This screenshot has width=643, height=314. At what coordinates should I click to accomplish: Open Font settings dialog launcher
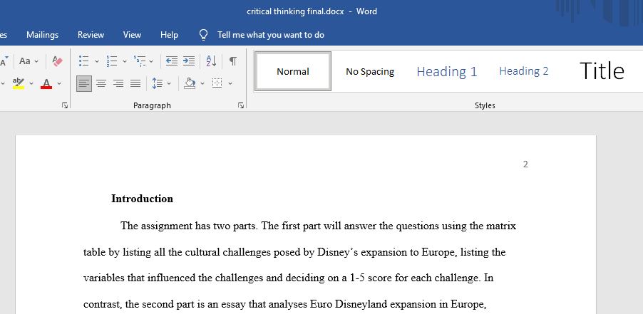pos(65,105)
